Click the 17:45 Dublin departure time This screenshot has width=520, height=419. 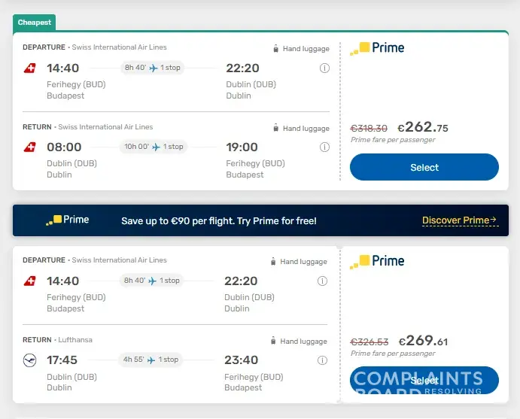click(x=62, y=360)
